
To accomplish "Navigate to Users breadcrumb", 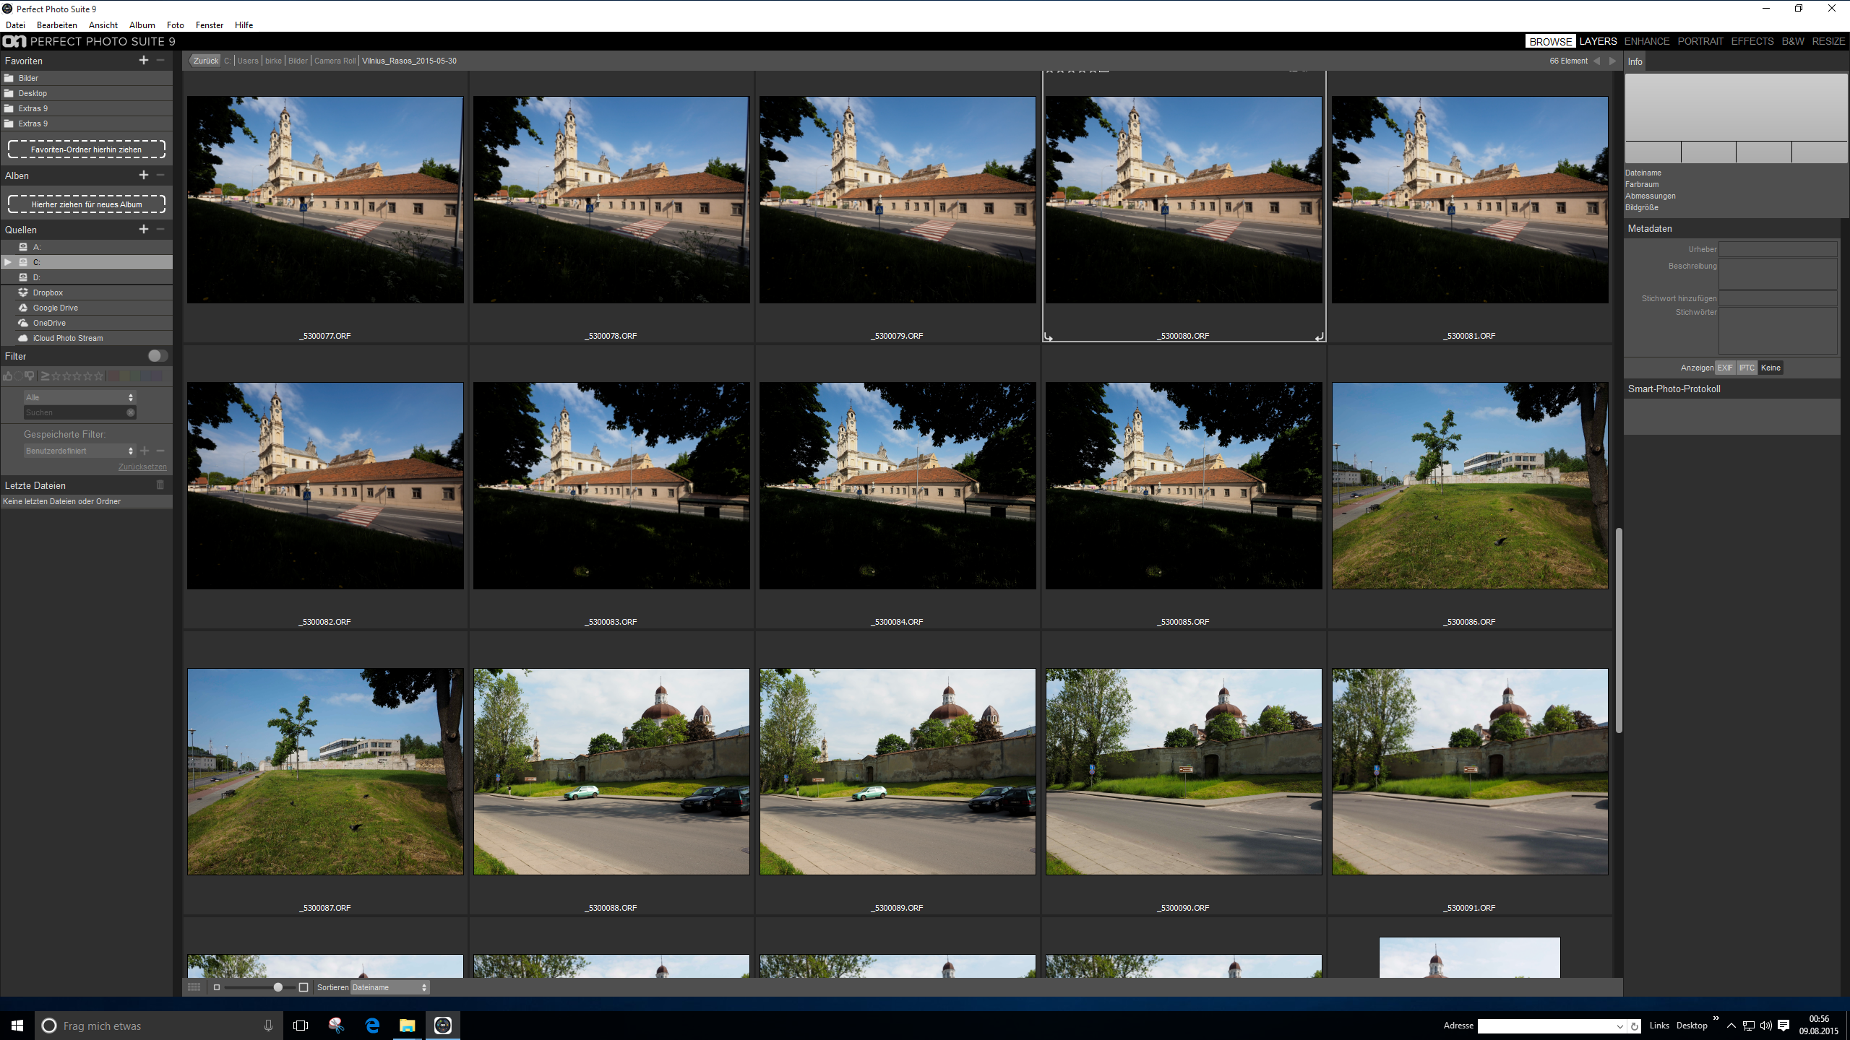I will click(x=248, y=61).
